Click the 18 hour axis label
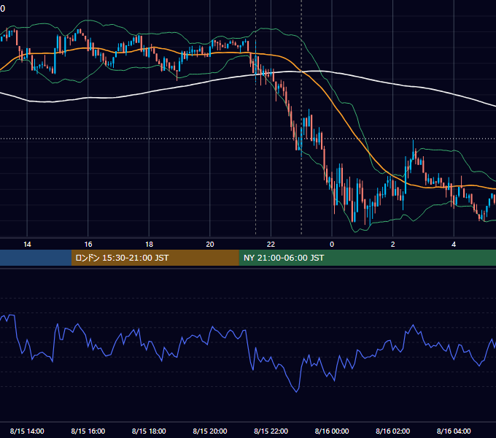Screen dimensions: 496x438 tap(149, 245)
